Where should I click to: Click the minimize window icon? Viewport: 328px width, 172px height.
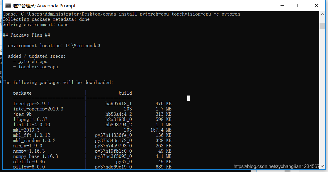282,6
